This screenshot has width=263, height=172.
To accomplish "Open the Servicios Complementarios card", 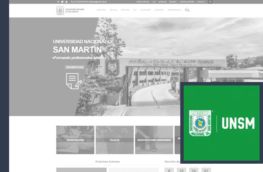I will point(154,140).
